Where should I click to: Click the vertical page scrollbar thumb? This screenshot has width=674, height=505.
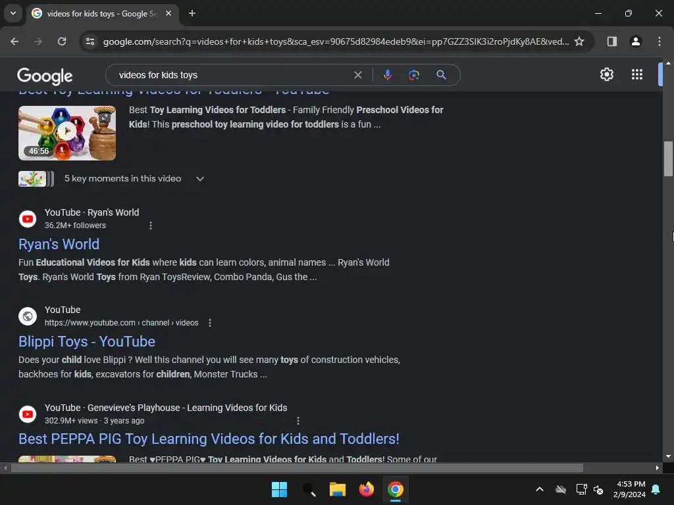coord(668,158)
